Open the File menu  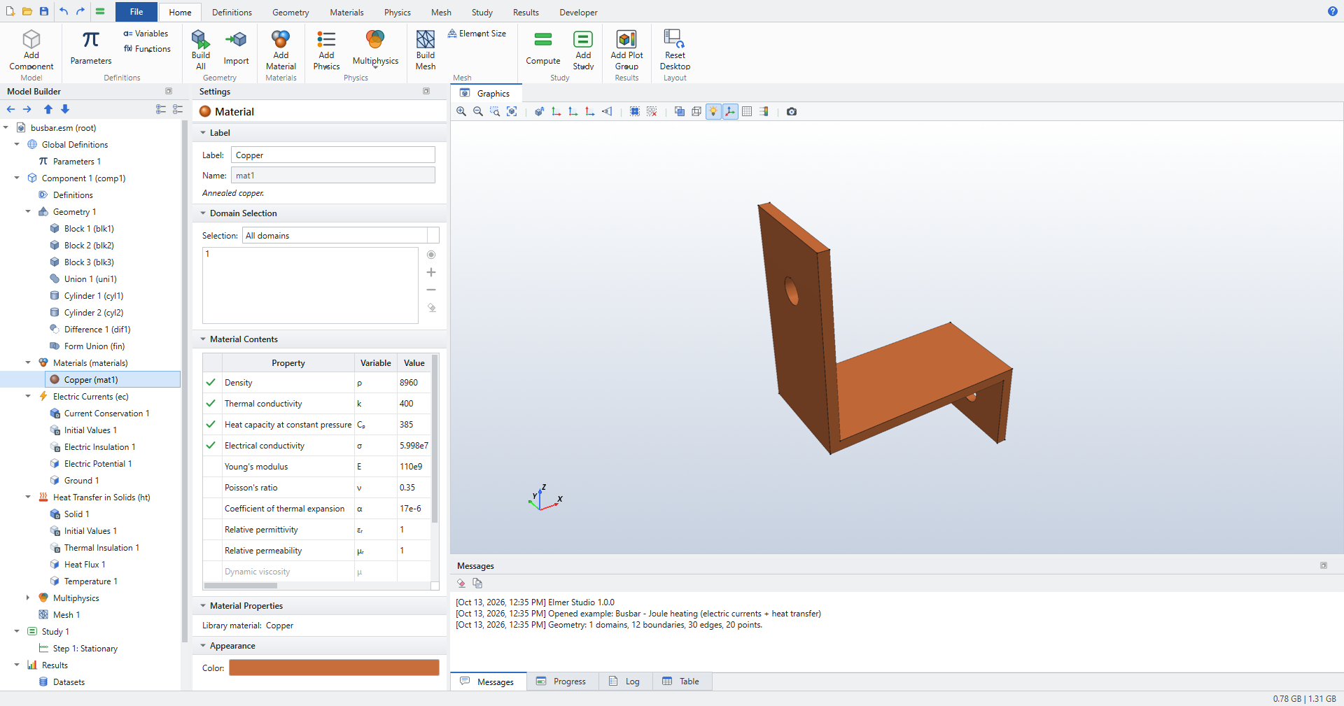coord(136,12)
